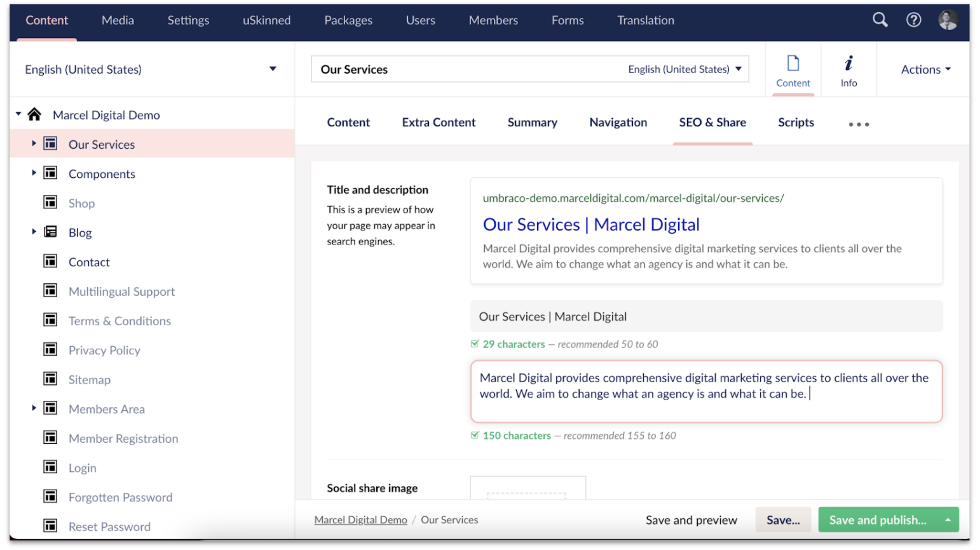Select the Contact tree item
Viewport: 980px width, 550px height.
coord(89,262)
